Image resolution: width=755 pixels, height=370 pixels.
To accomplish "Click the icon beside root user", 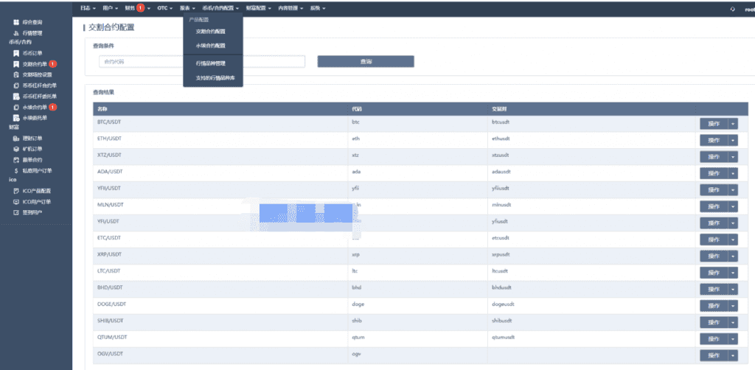I will 733,9.
